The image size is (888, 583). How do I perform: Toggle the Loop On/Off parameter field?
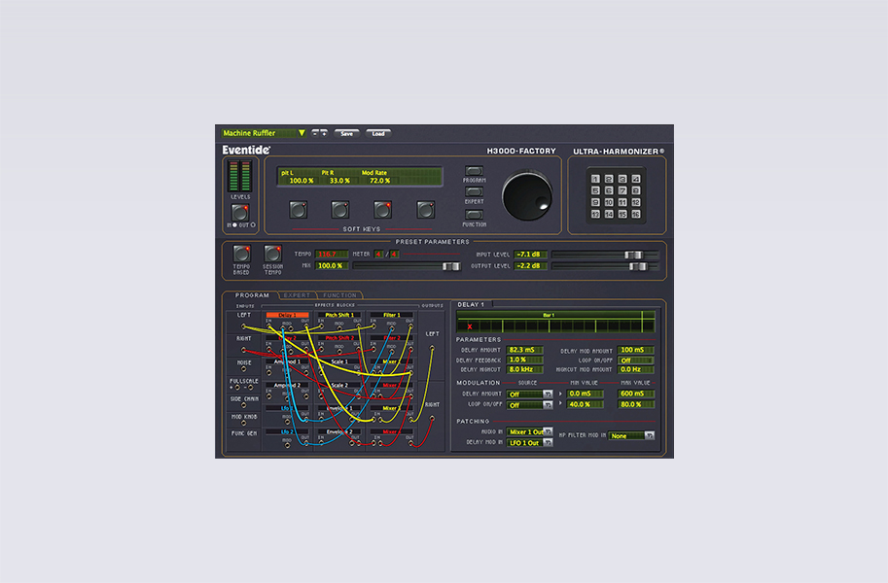tap(635, 360)
